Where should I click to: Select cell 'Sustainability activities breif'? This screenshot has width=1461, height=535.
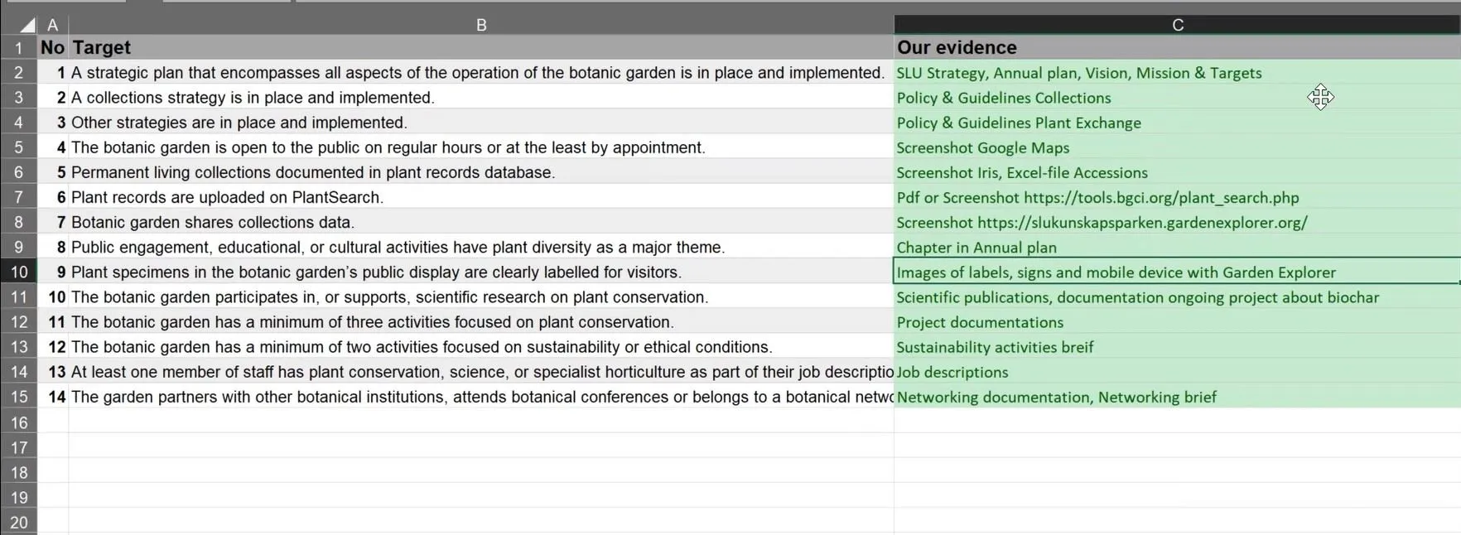[x=1178, y=347]
